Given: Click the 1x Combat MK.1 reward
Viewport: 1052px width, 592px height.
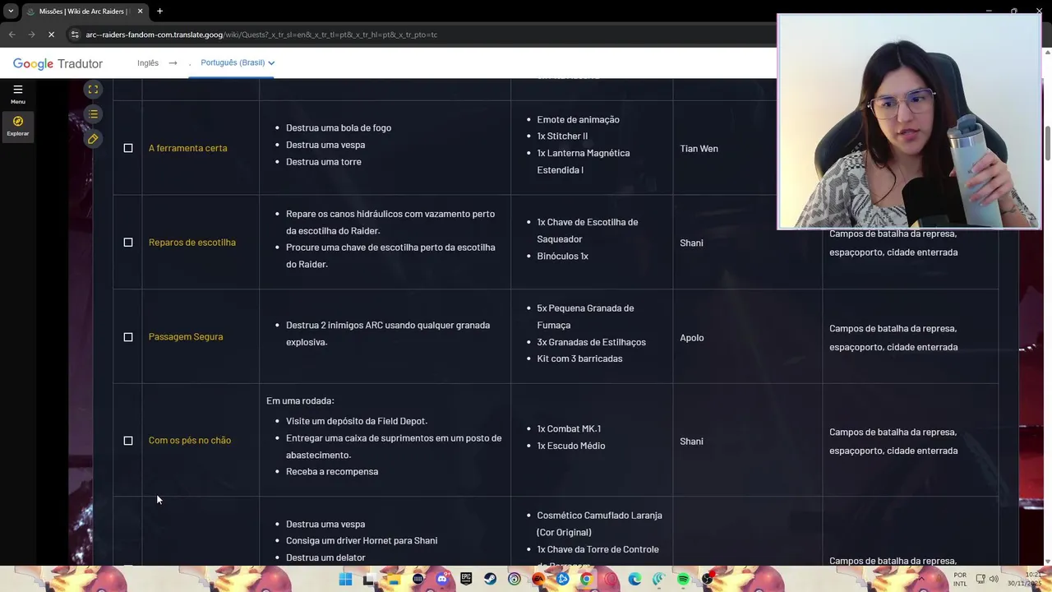Looking at the screenshot, I should coord(569,429).
